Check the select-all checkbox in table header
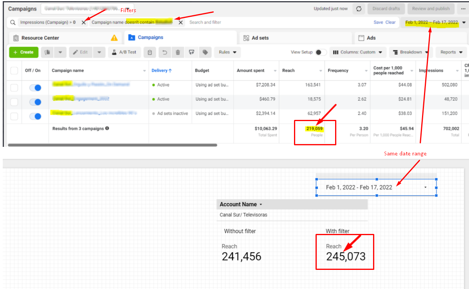The height and width of the screenshot is (289, 469). tap(14, 71)
